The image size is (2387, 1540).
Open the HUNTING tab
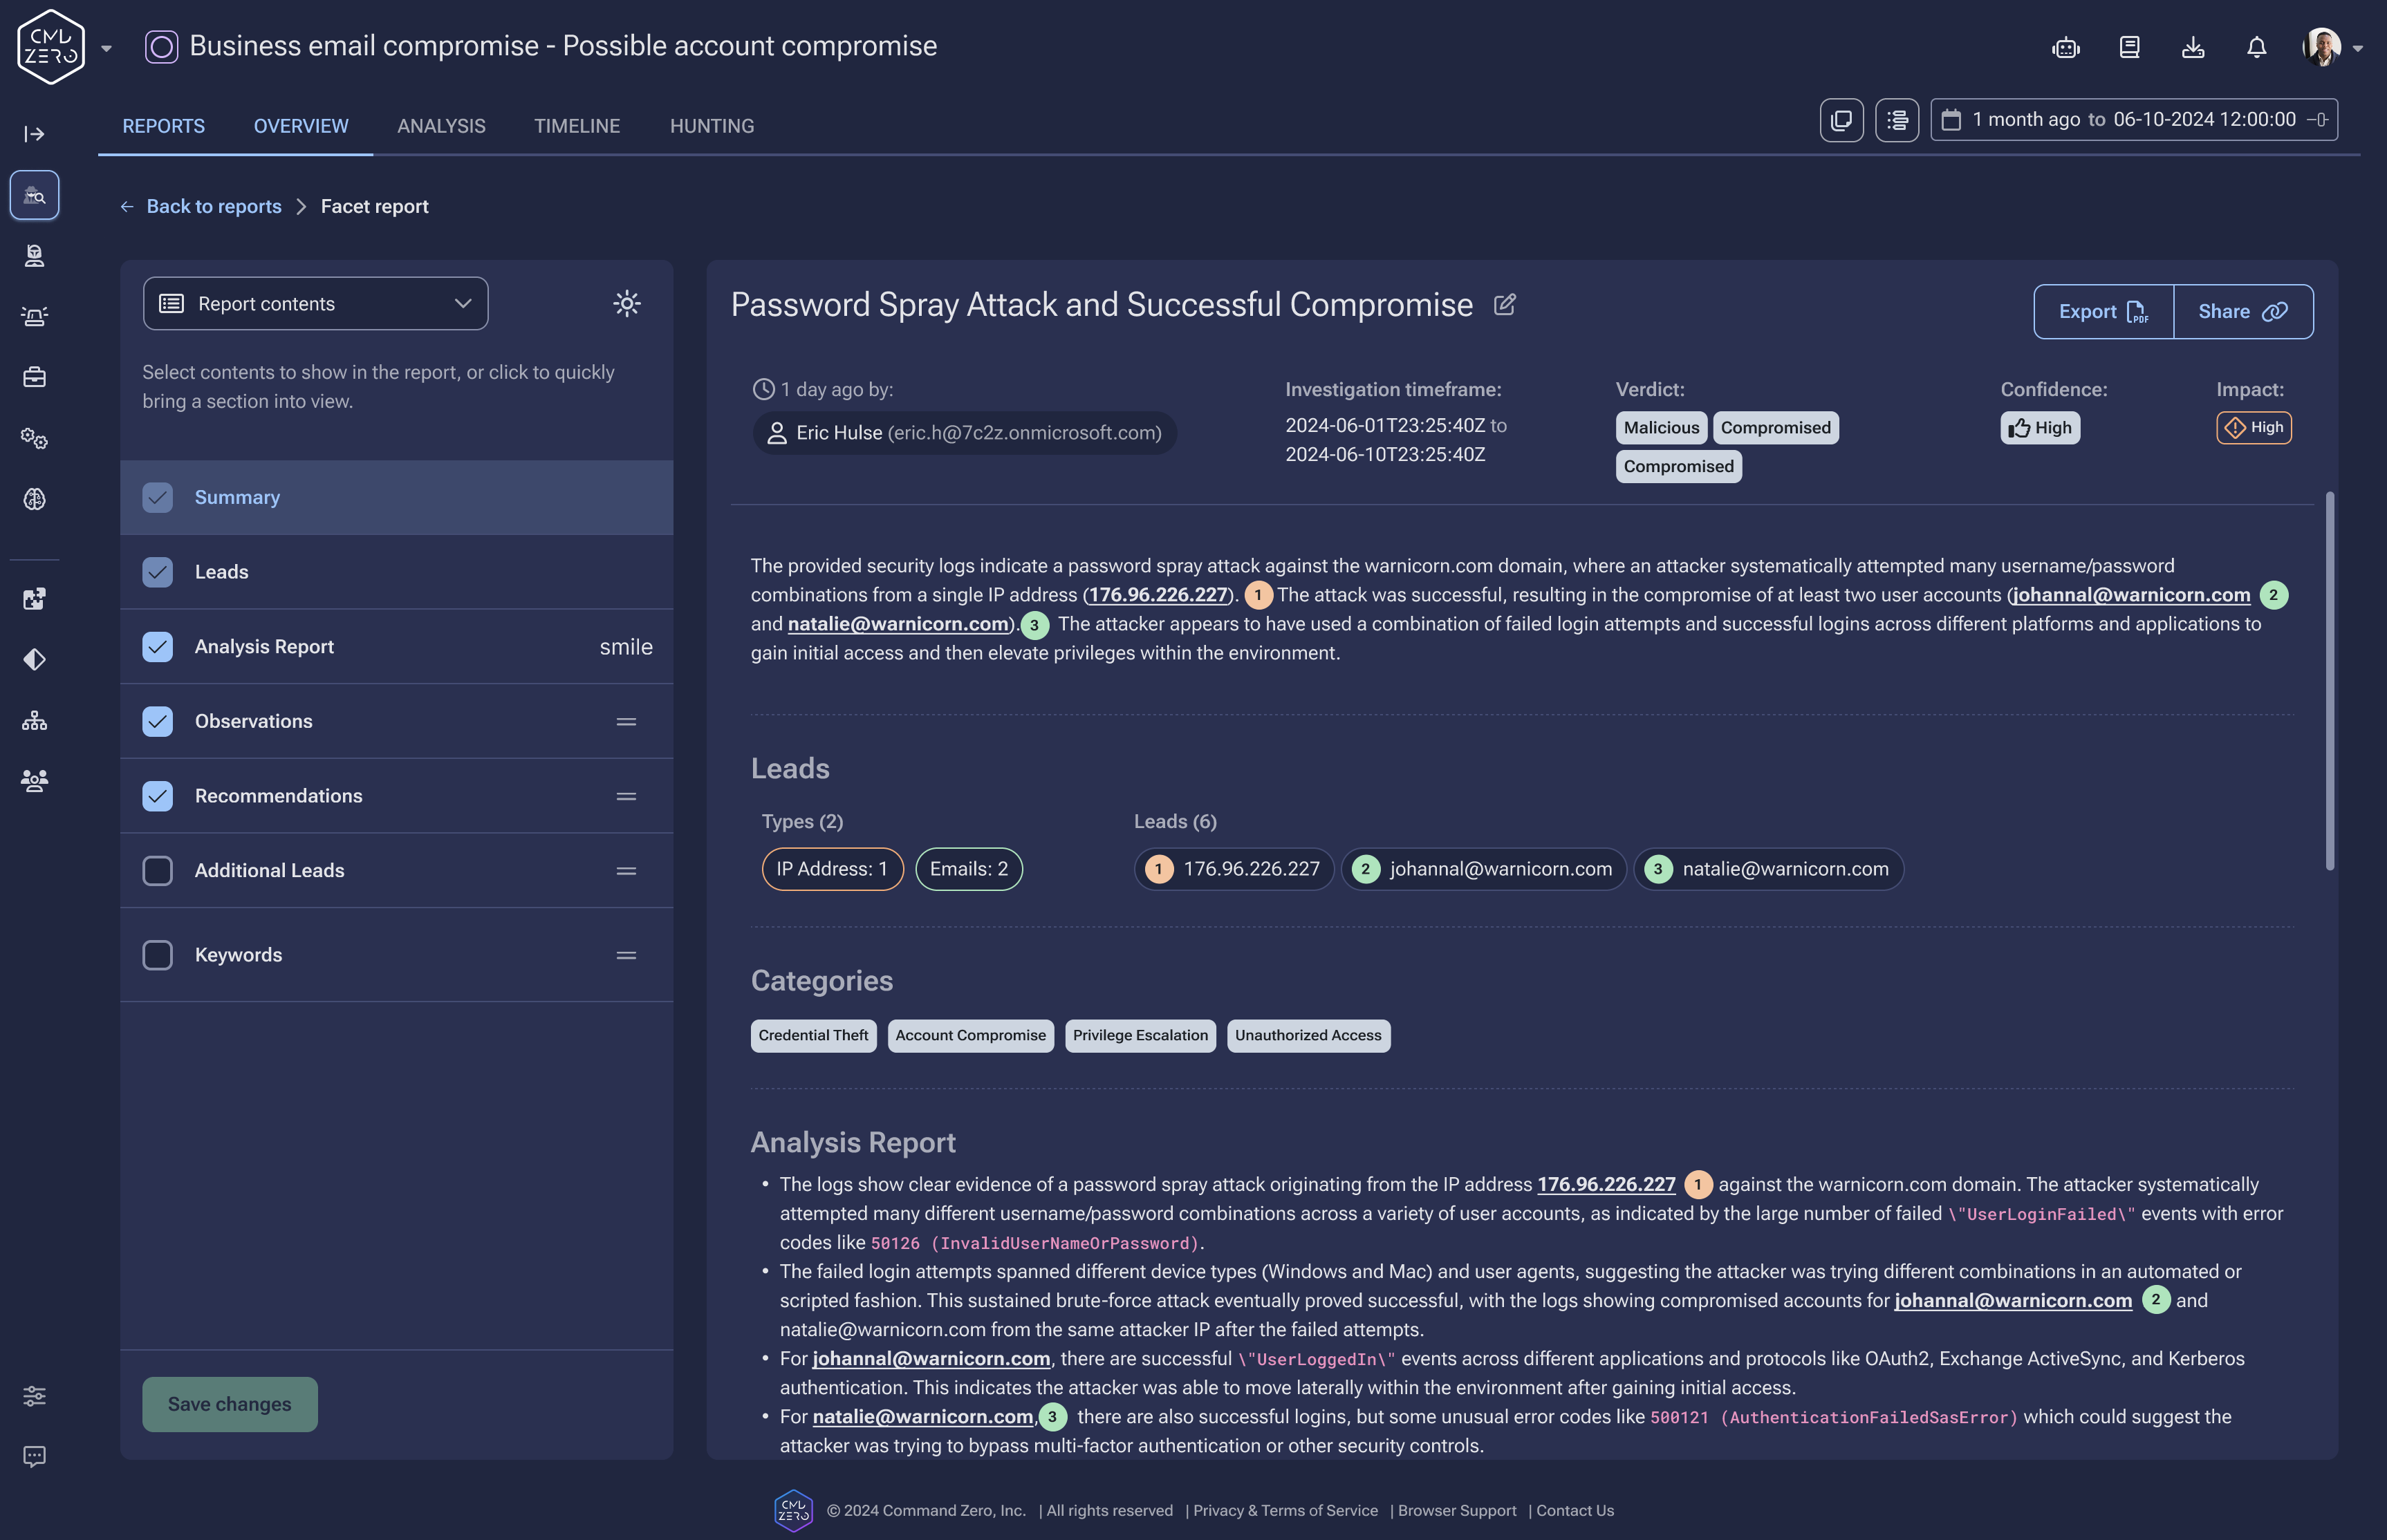tap(712, 126)
